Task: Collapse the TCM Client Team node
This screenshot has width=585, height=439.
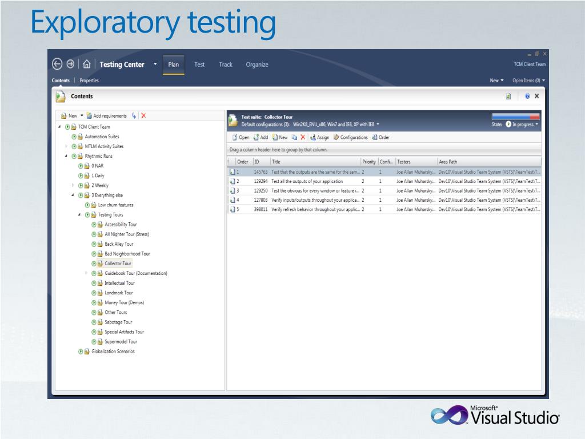Action: 59,127
